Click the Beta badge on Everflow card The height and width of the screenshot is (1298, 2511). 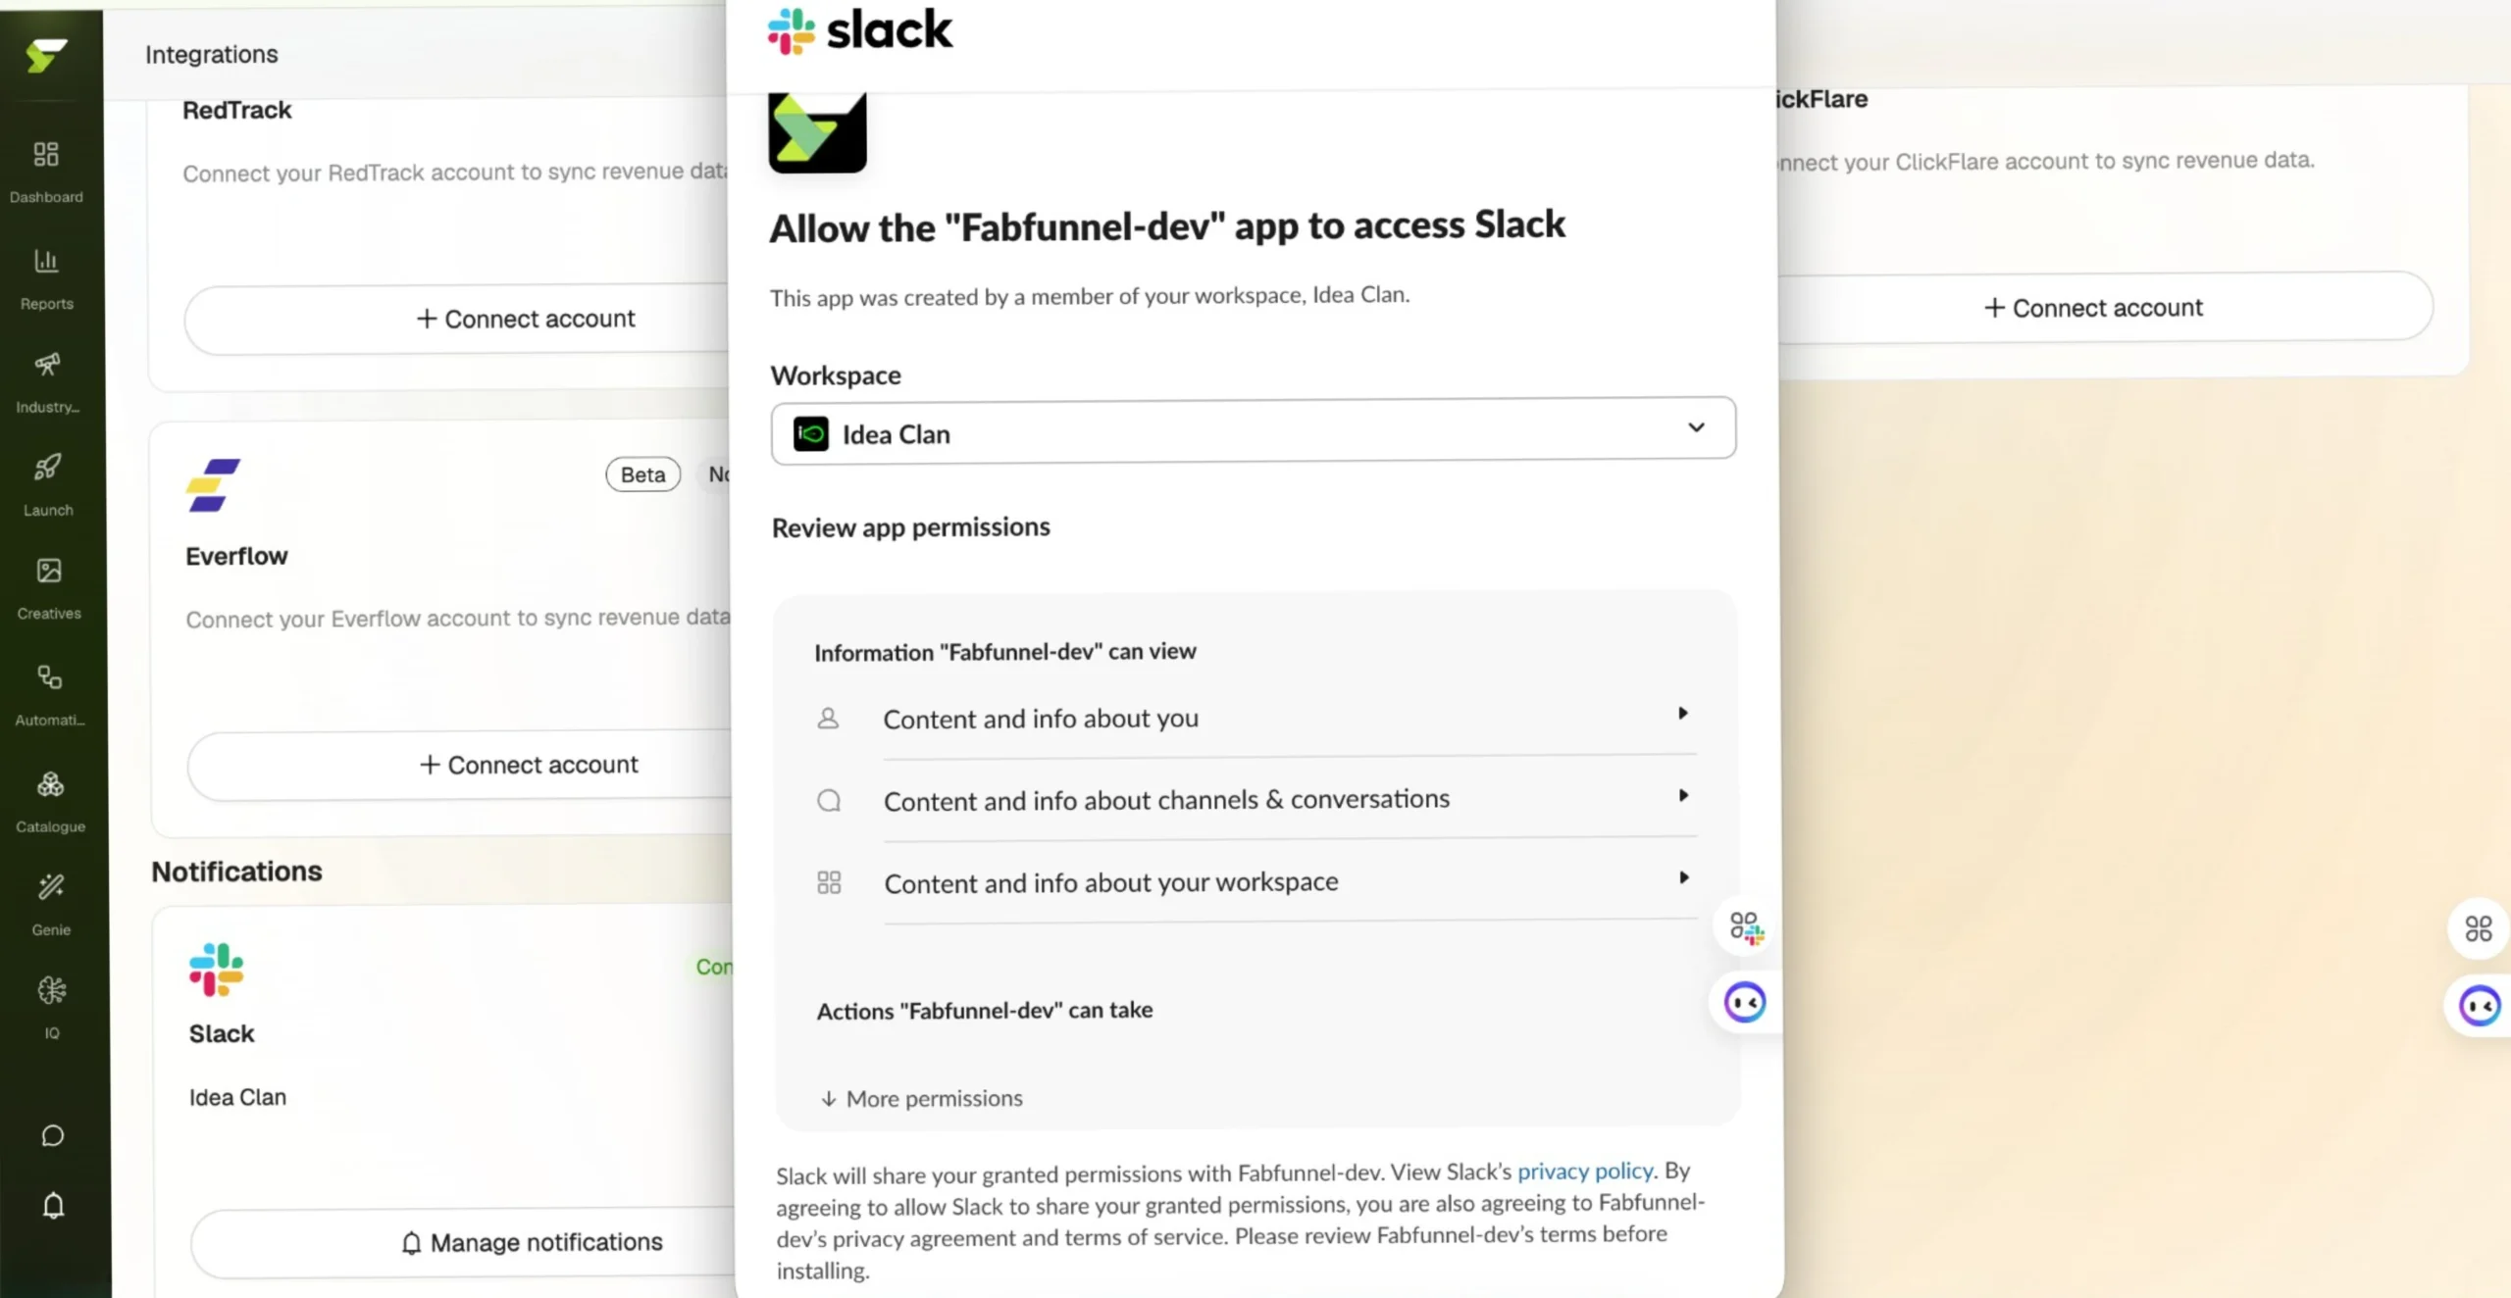[642, 474]
